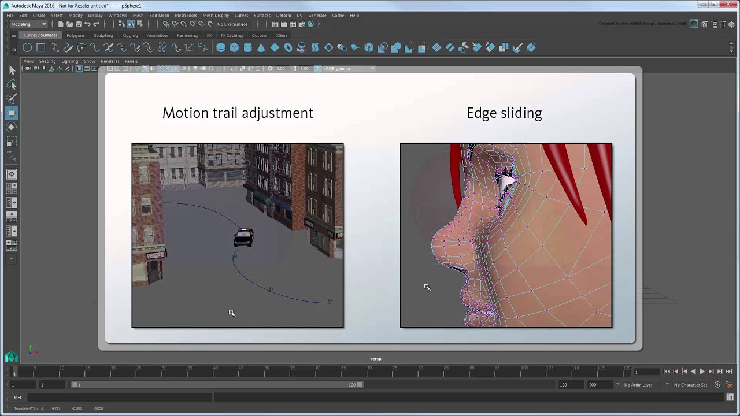The width and height of the screenshot is (740, 416).
Task: Activate the Scale tool in toolbox
Action: click(x=12, y=142)
